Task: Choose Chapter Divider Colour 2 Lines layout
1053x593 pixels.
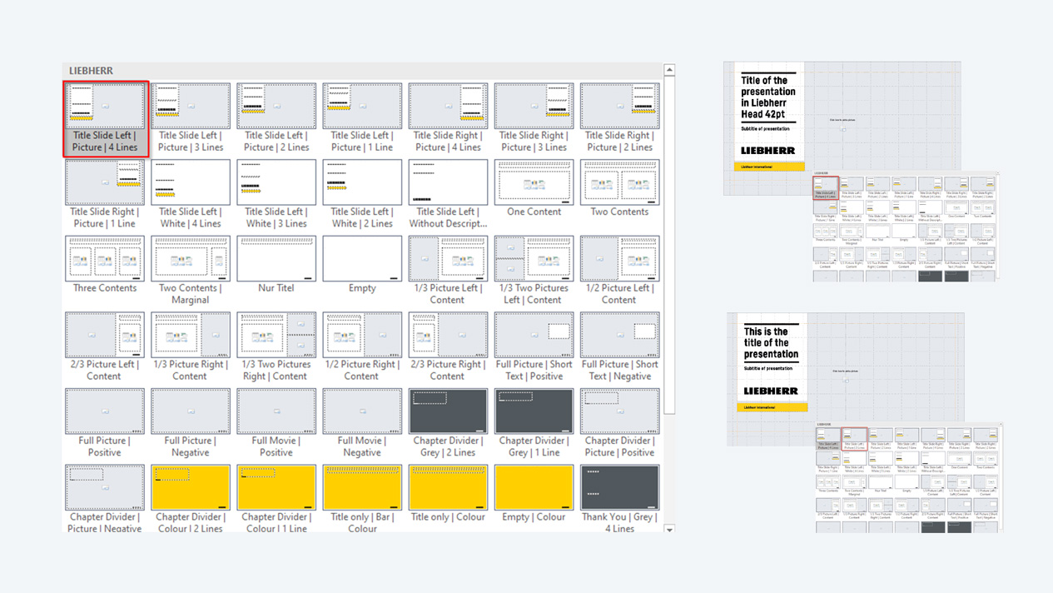Action: (191, 488)
